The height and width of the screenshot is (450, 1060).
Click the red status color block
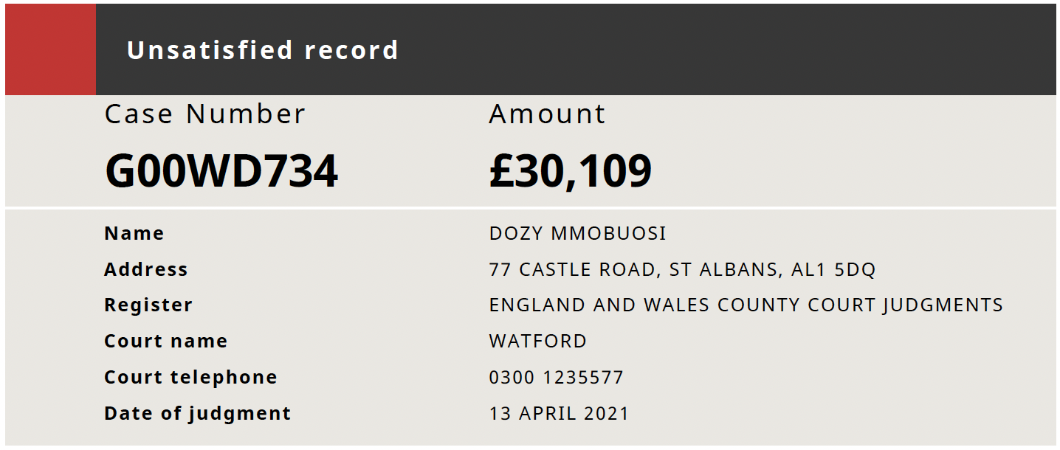(x=50, y=49)
